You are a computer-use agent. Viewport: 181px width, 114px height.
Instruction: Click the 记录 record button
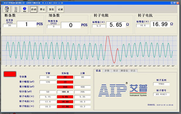tap(60, 9)
